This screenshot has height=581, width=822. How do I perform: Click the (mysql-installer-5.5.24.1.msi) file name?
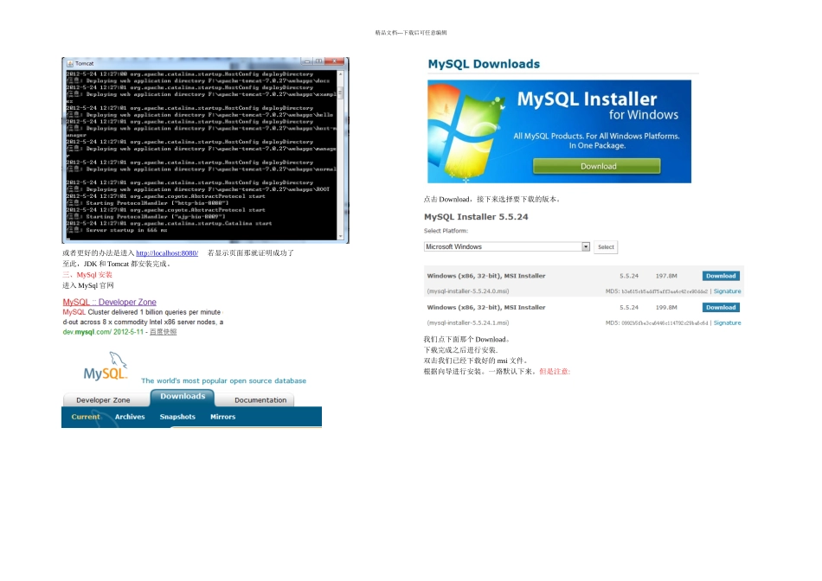point(467,322)
